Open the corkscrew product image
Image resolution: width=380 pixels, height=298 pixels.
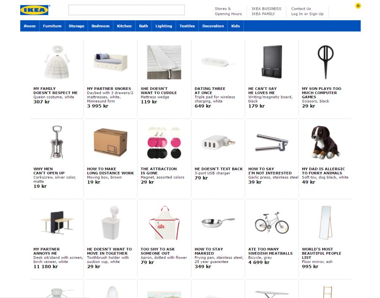click(x=57, y=142)
